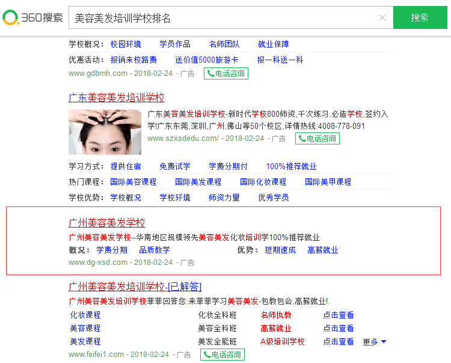Expand the 更多 dropdown arrow
451x363 pixels.
[384, 342]
